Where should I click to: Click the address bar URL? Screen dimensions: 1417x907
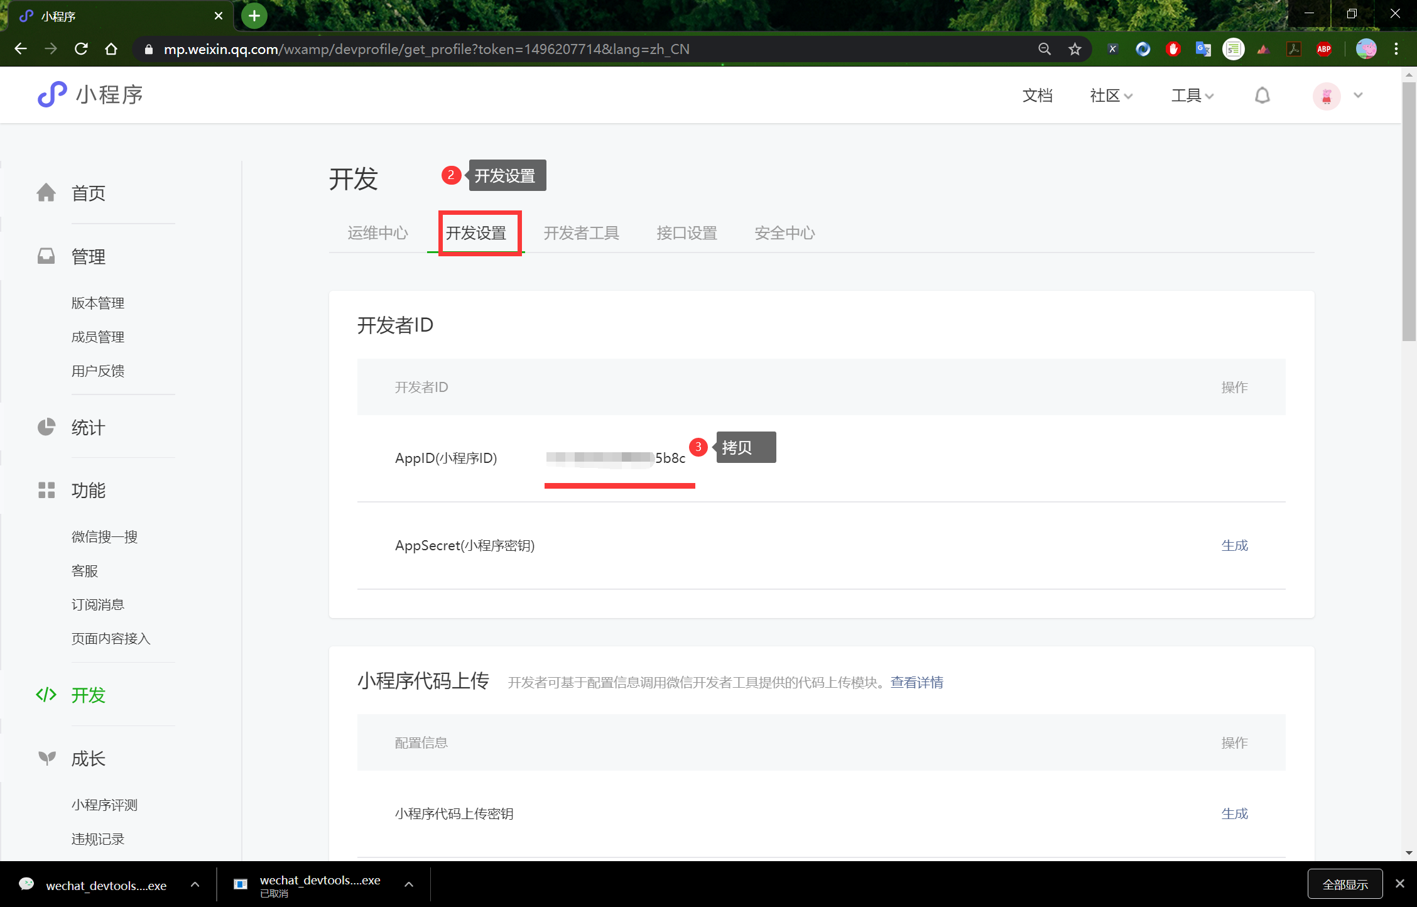[x=426, y=49]
